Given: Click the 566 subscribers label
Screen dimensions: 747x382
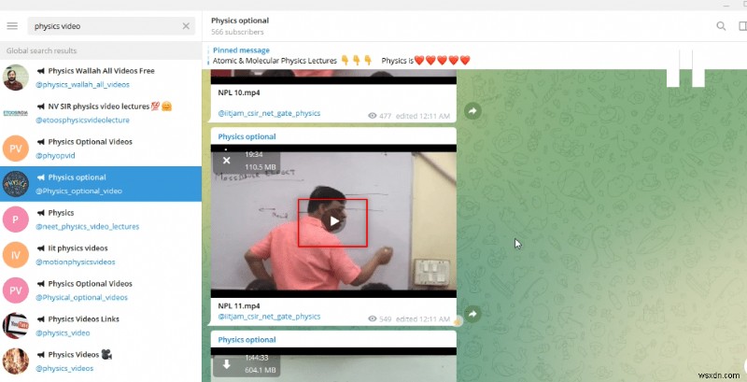Looking at the screenshot, I should point(237,32).
